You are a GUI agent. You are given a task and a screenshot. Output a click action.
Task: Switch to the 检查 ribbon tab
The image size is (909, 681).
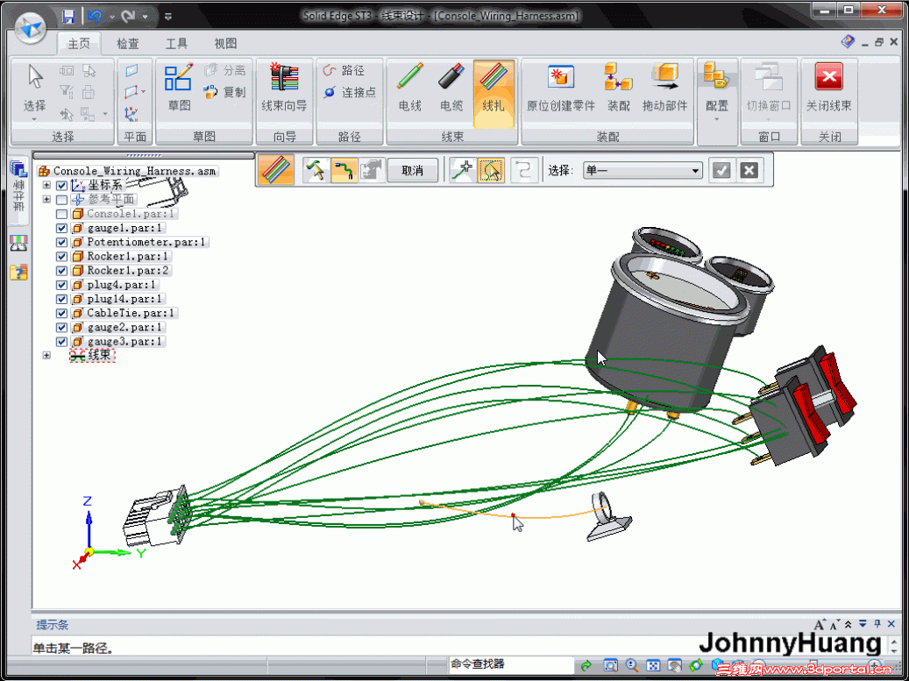click(127, 44)
